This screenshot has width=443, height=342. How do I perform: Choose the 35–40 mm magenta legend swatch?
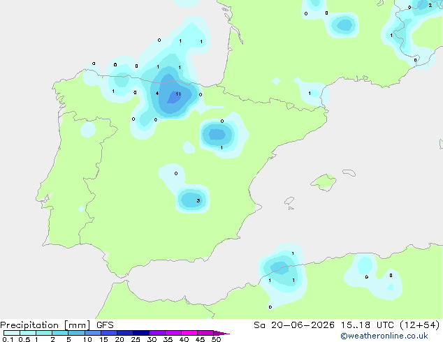(x=173, y=333)
